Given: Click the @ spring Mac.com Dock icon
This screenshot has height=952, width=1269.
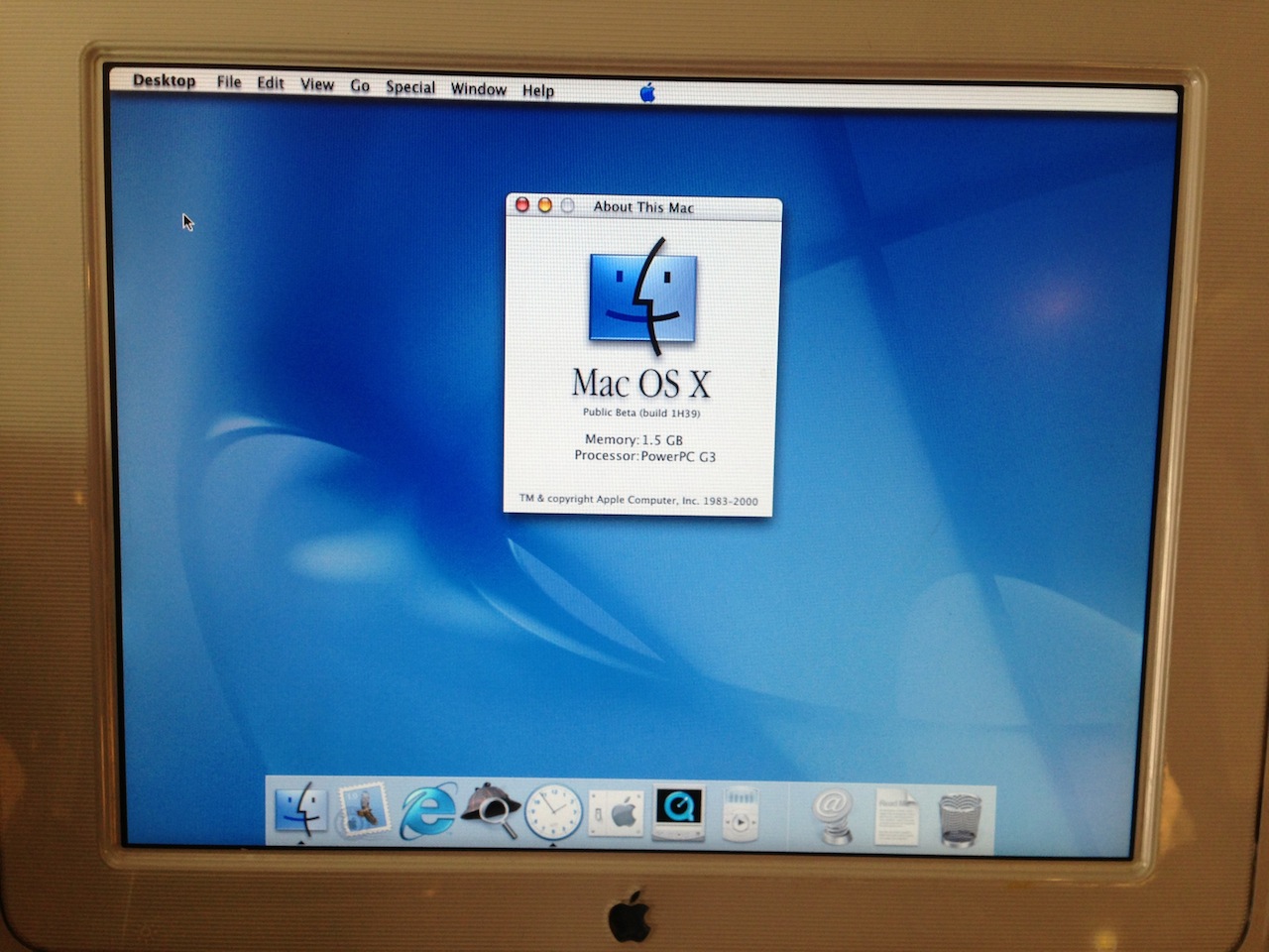Looking at the screenshot, I should click(833, 816).
